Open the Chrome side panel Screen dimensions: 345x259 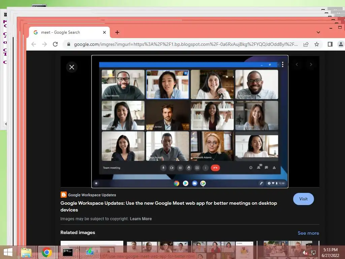pos(330,44)
